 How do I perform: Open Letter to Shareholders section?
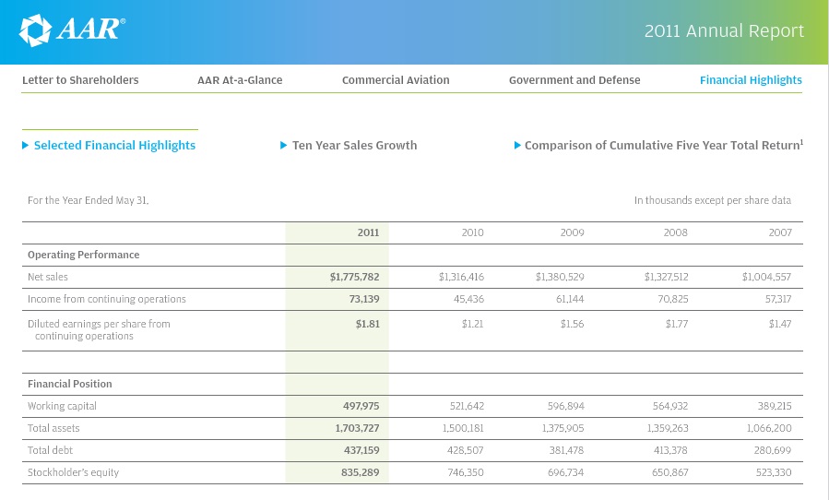coord(80,80)
